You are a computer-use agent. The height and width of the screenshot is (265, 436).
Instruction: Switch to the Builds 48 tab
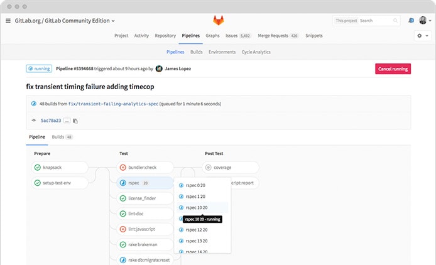point(62,137)
